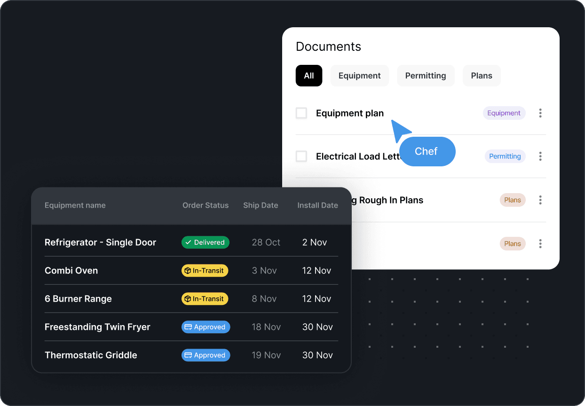Click the Order Status column header
Screen dimensions: 585x406
click(x=206, y=205)
